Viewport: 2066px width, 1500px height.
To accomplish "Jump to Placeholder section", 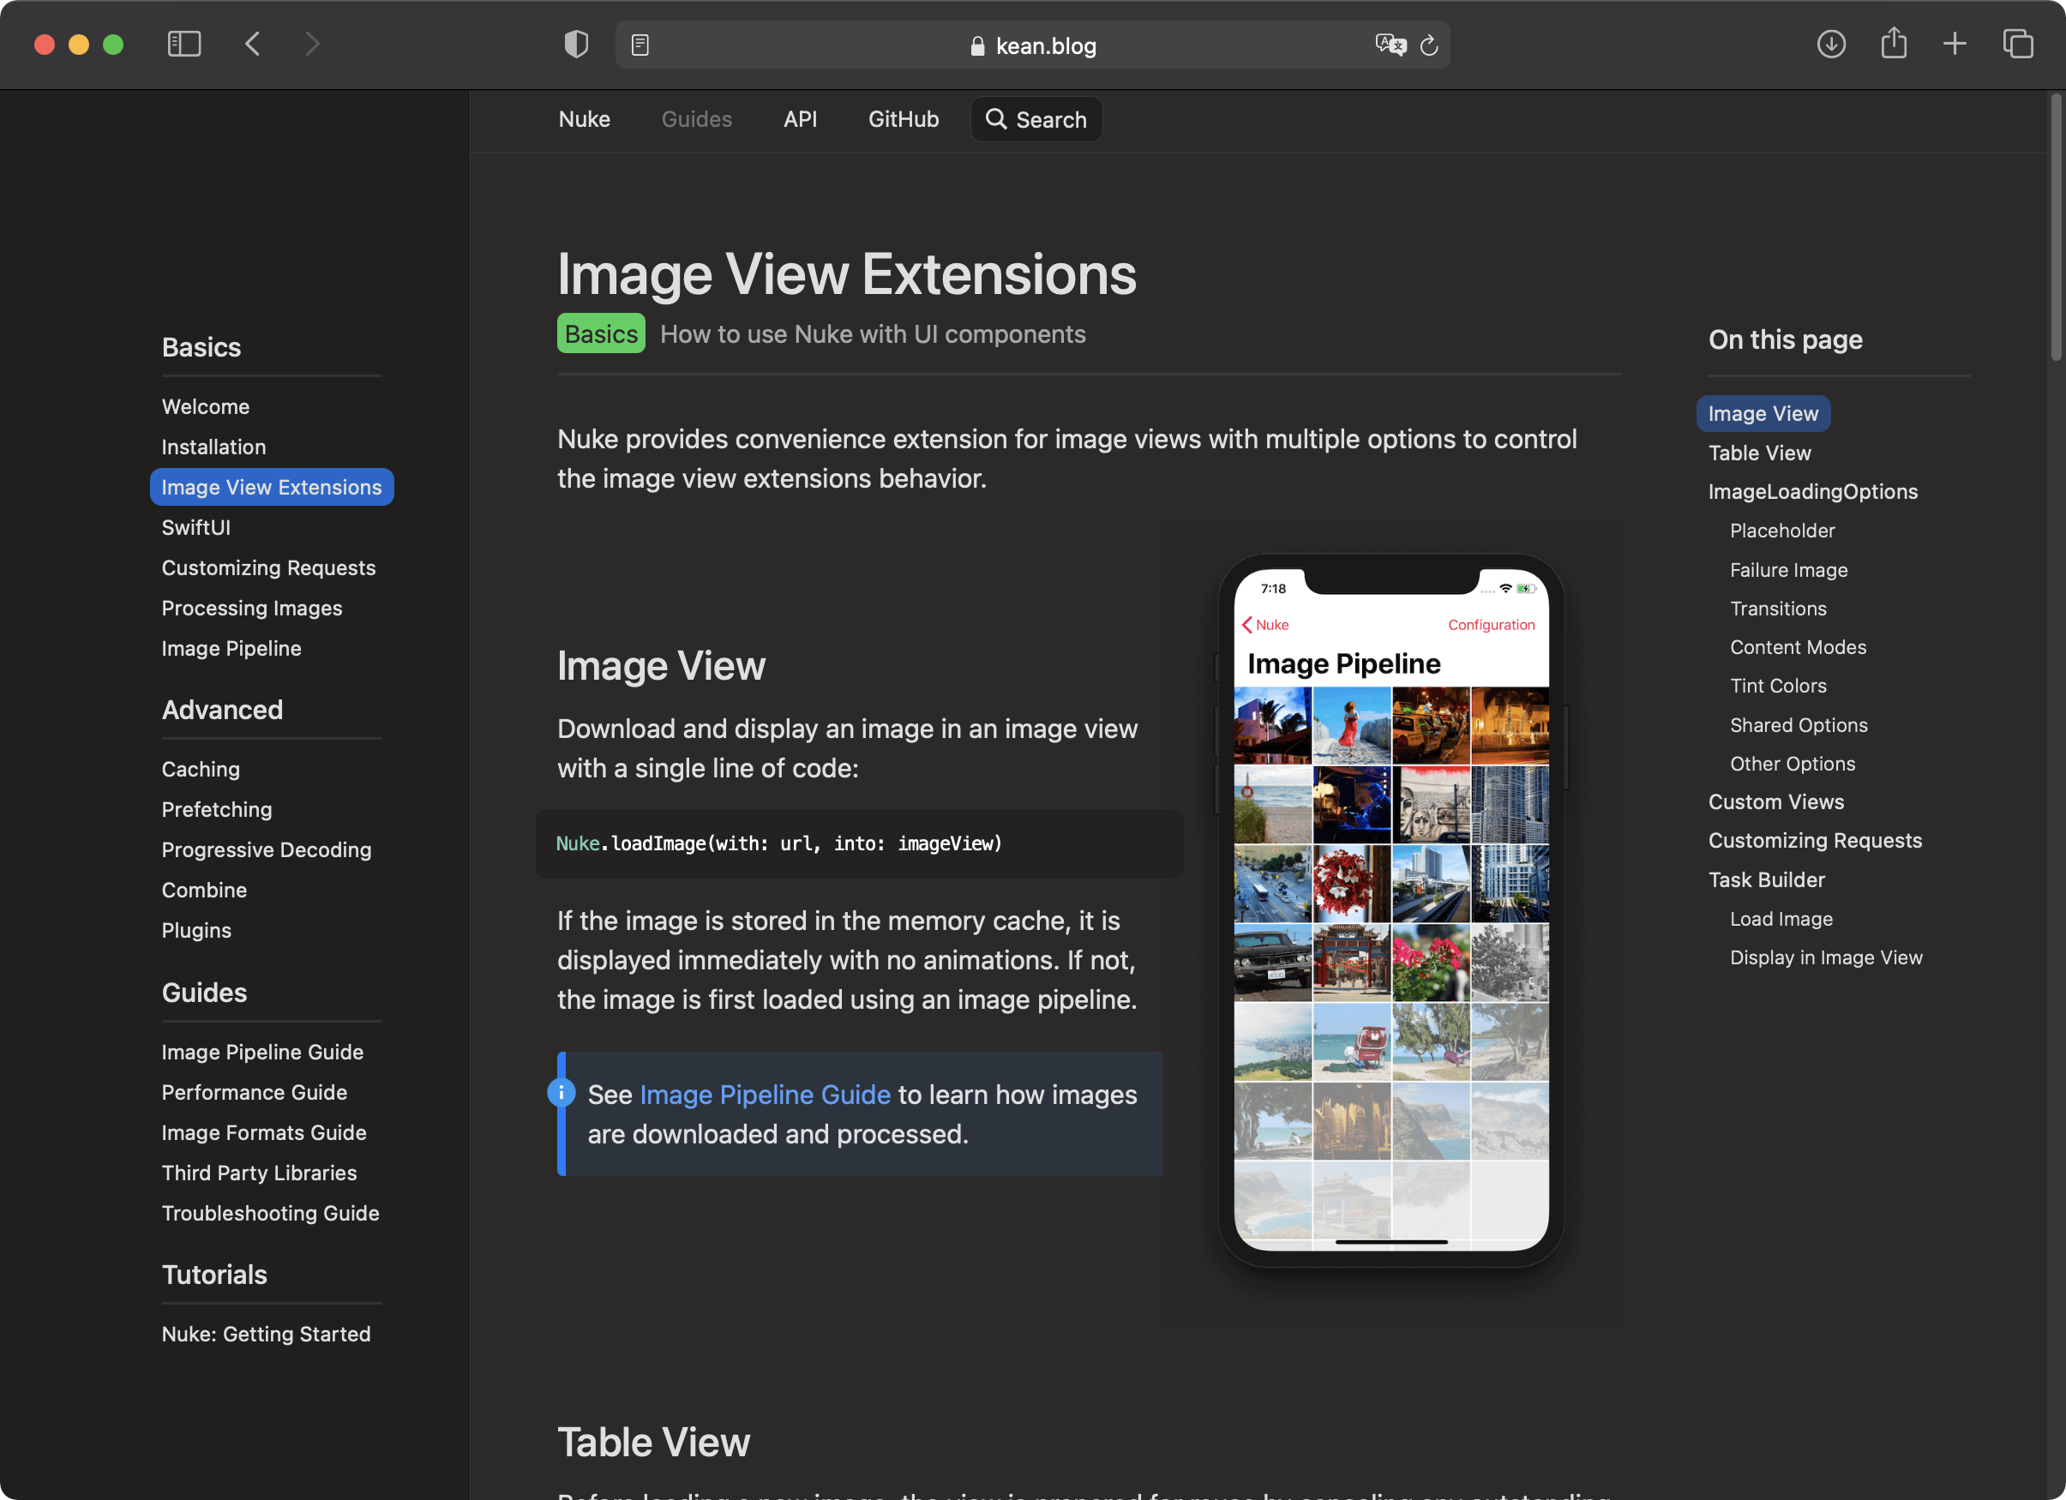I will coord(1781,531).
